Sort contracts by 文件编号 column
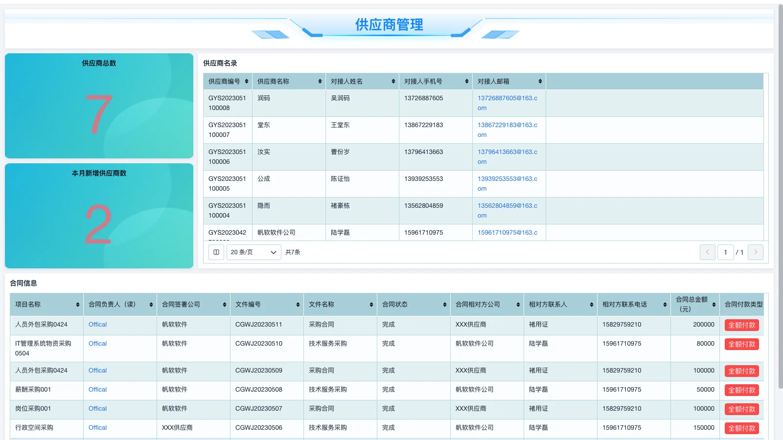 click(x=298, y=305)
